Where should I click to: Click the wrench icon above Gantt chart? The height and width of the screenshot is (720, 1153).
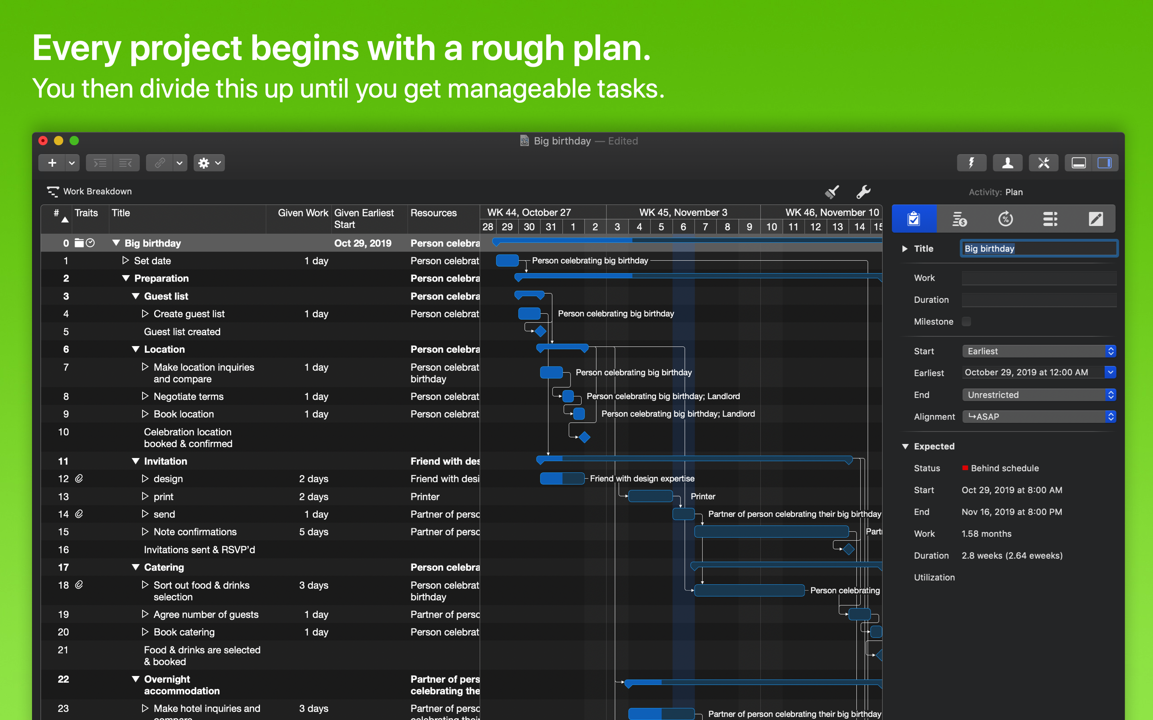click(x=863, y=192)
